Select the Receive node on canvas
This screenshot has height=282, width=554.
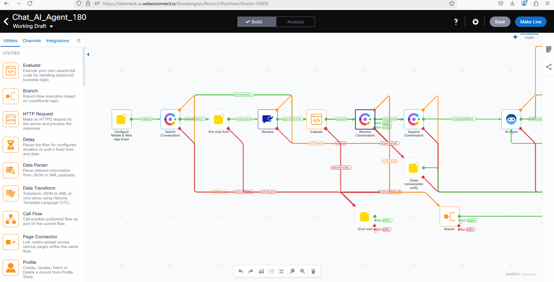tap(268, 119)
